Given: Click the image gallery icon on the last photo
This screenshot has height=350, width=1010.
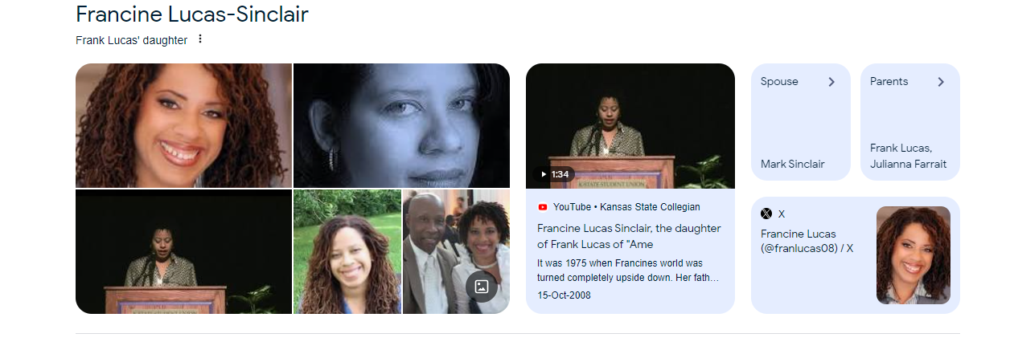Looking at the screenshot, I should click(x=482, y=287).
